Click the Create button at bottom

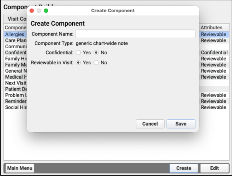[x=184, y=168]
